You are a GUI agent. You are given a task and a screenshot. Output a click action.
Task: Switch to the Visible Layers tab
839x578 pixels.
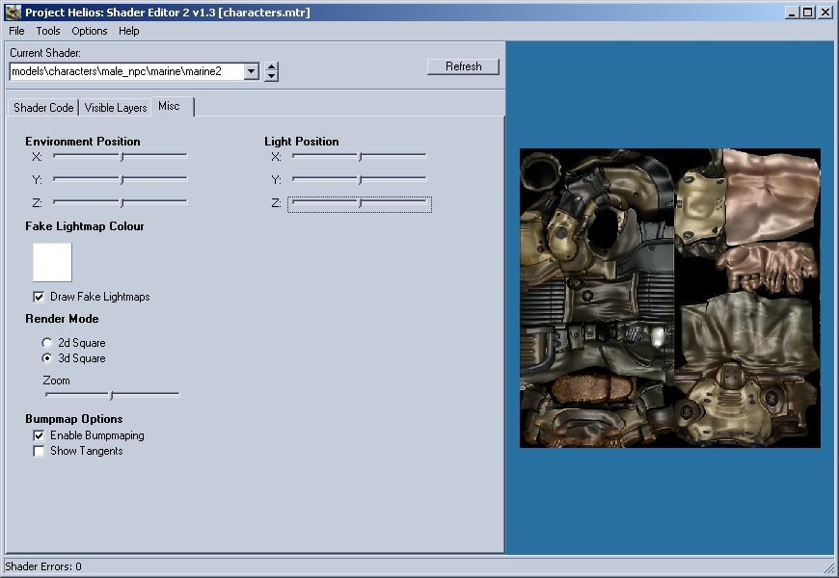tap(116, 108)
